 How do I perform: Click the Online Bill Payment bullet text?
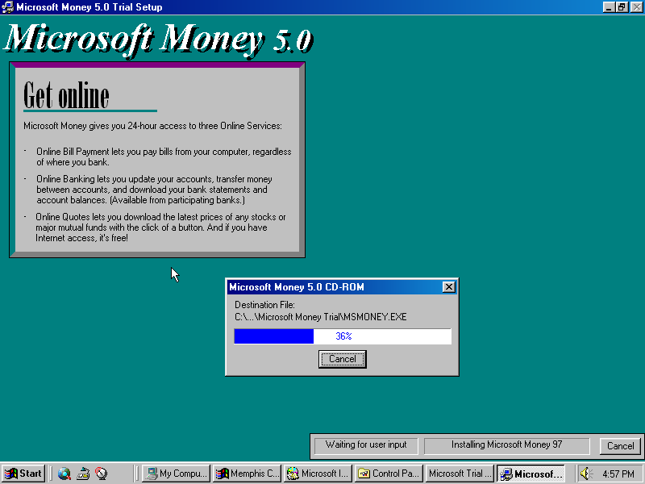pos(164,156)
